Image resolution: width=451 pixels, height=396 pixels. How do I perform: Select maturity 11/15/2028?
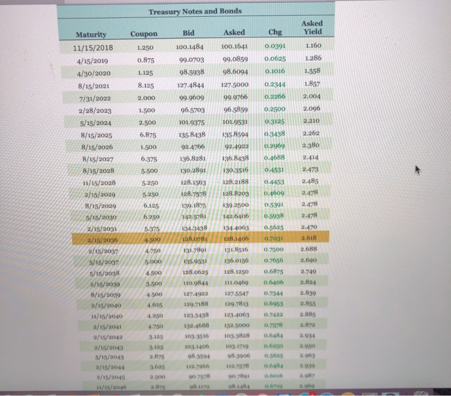(99, 183)
